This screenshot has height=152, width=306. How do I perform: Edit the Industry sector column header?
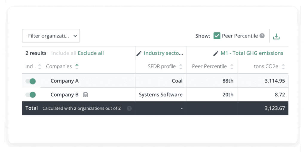(163, 53)
